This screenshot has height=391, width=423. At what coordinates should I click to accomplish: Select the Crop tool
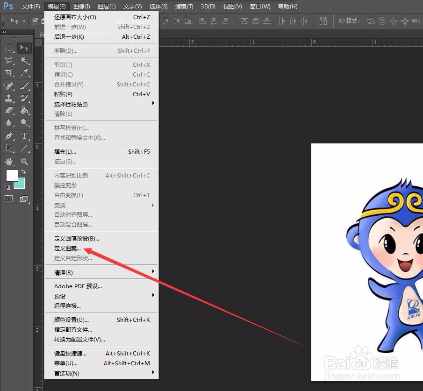tap(9, 72)
